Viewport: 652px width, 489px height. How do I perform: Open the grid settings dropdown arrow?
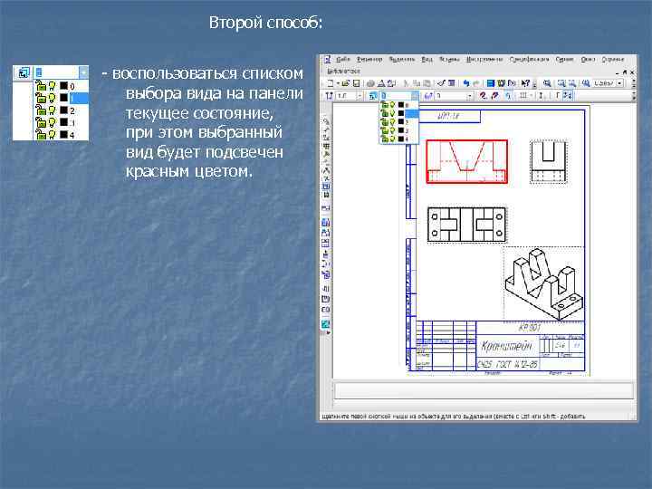(x=532, y=96)
